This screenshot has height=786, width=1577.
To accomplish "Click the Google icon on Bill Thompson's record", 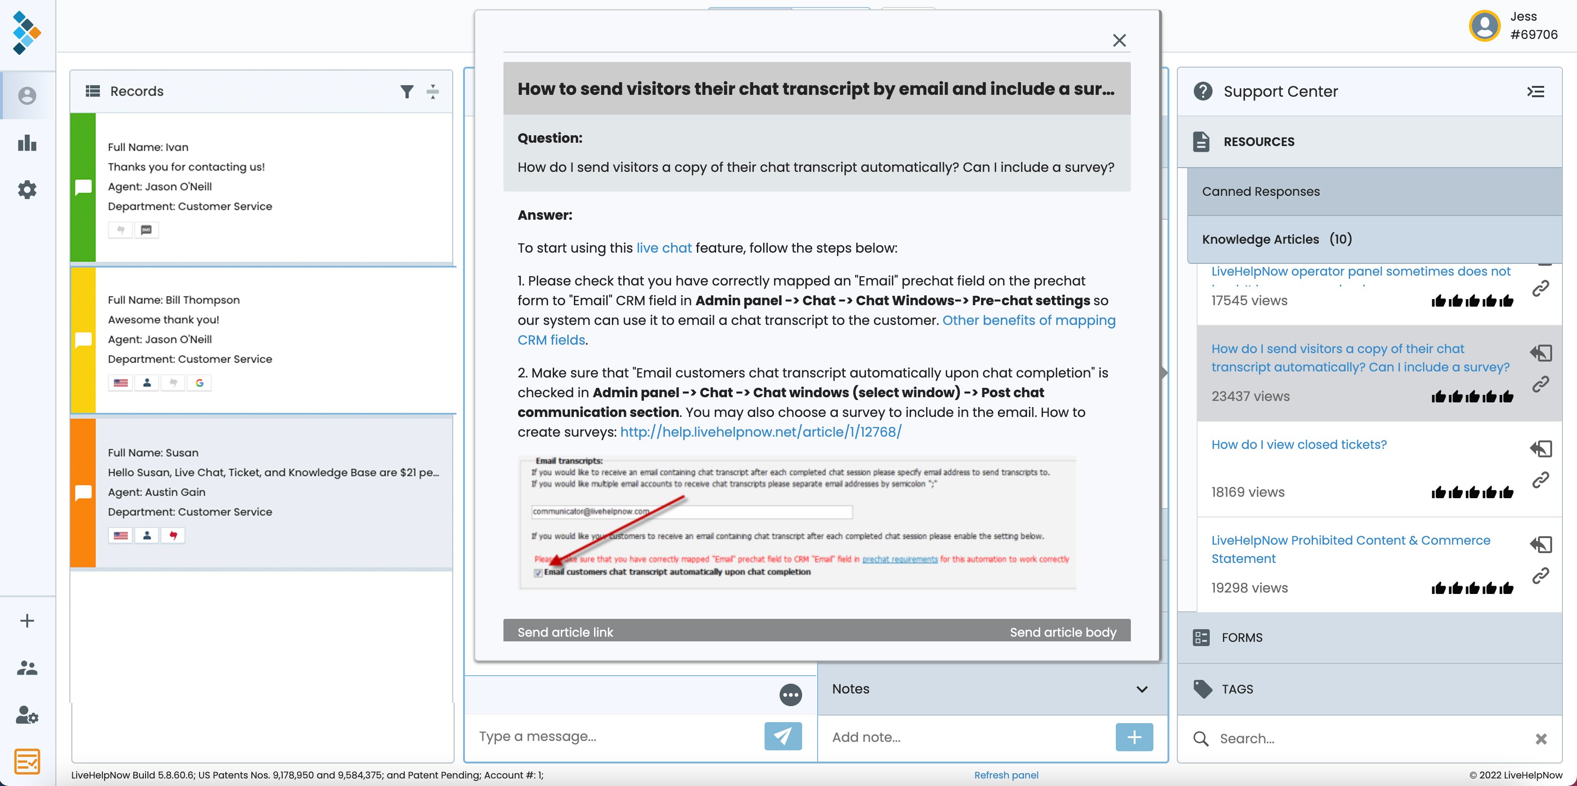I will [200, 383].
